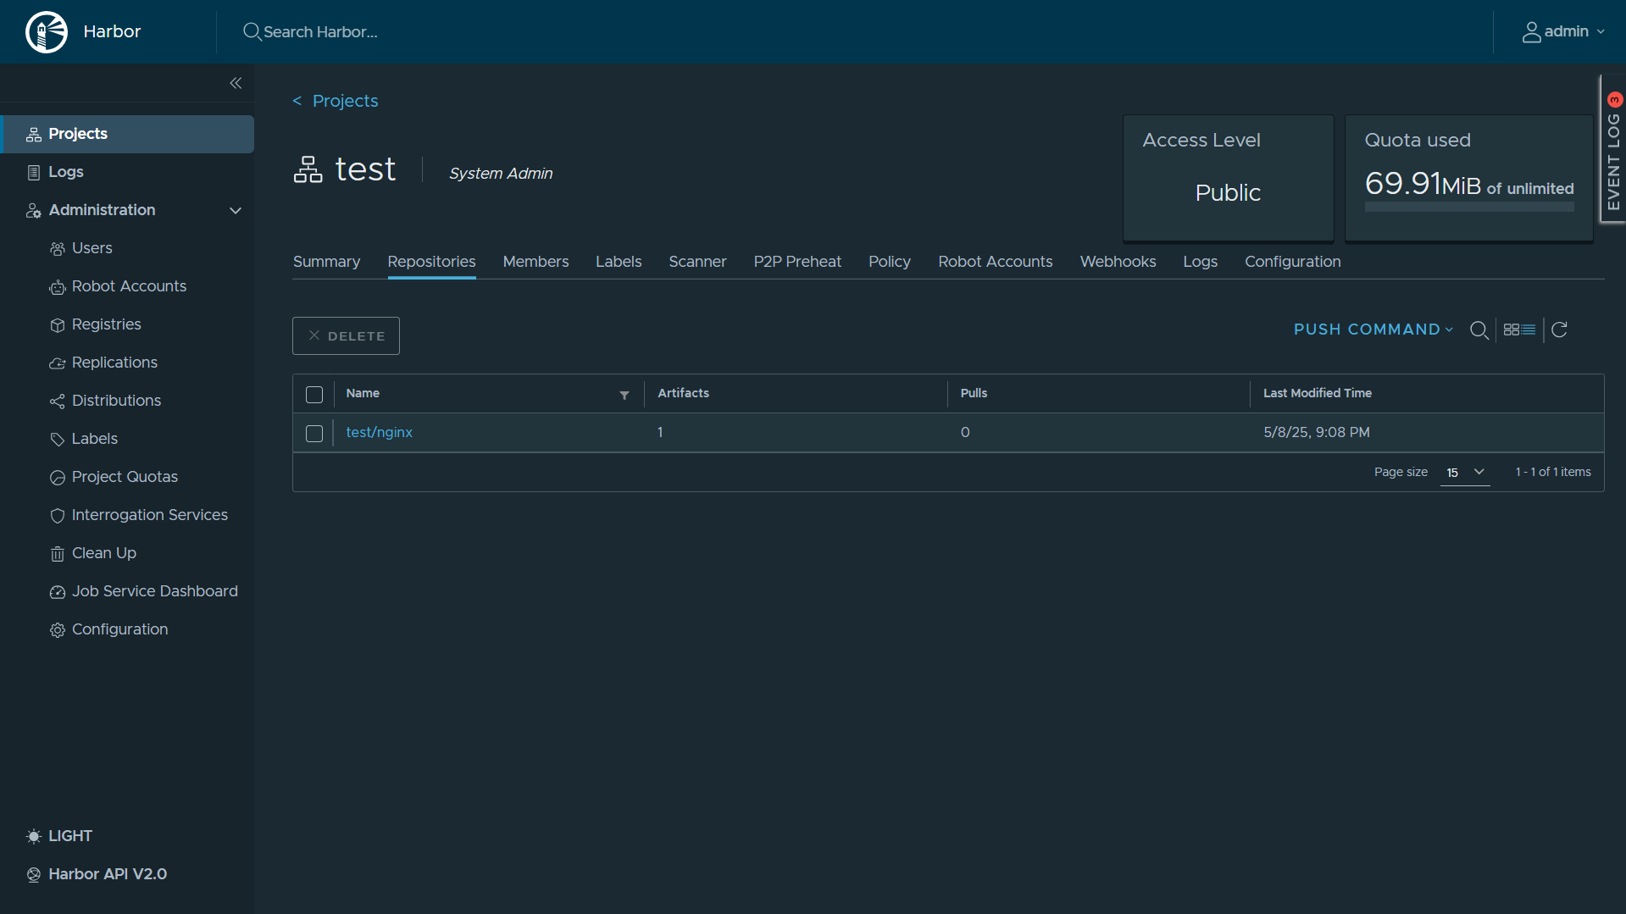1626x914 pixels.
Task: Click the Job Service Dashboard icon
Action: point(58,592)
